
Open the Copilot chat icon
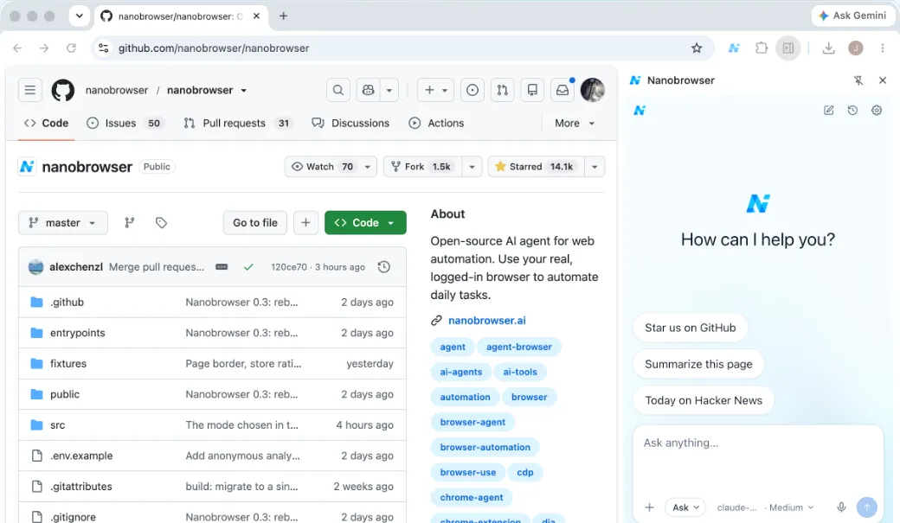(x=368, y=90)
